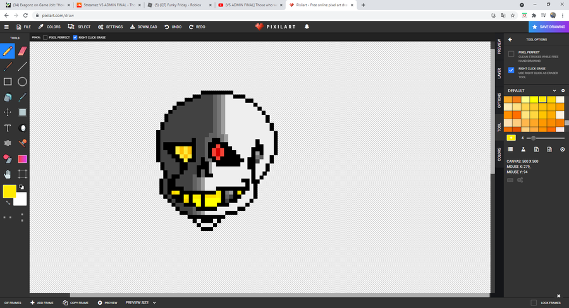Click the flask color mixer icon

523,150
